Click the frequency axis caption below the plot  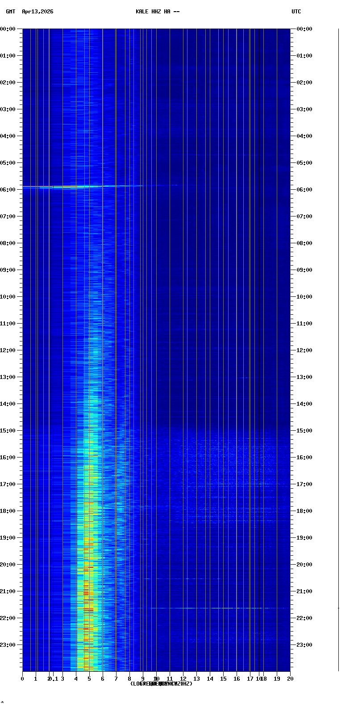pyautogui.click(x=161, y=684)
